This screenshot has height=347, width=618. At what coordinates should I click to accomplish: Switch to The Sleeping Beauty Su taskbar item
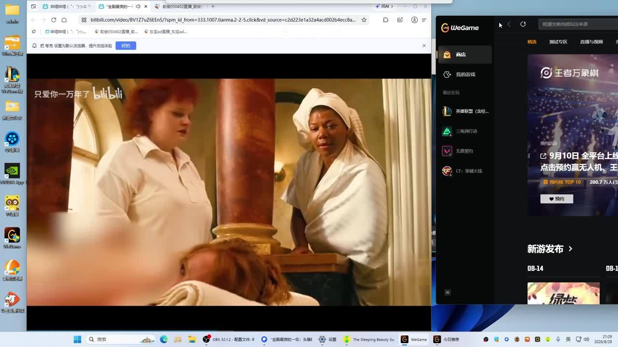point(368,339)
